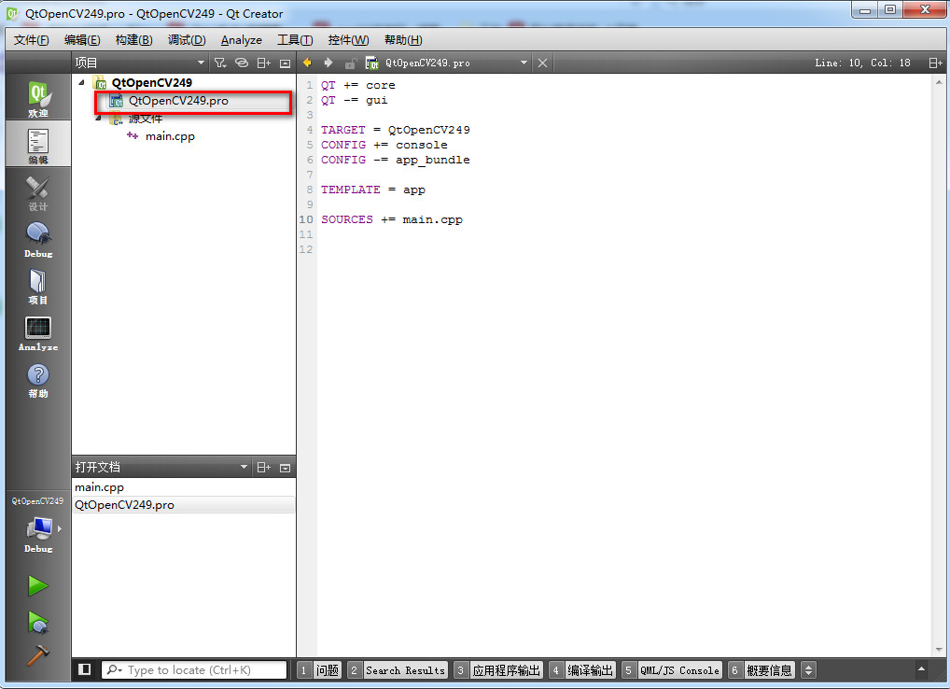This screenshot has width=950, height=689.
Task: Toggle the left sidebar visibility button
Action: [x=85, y=669]
